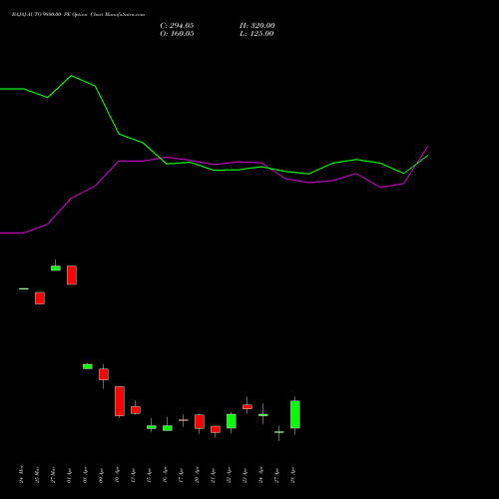Click the small red candlestick above 23 Apr
This screenshot has height=499, width=499.
(248, 406)
